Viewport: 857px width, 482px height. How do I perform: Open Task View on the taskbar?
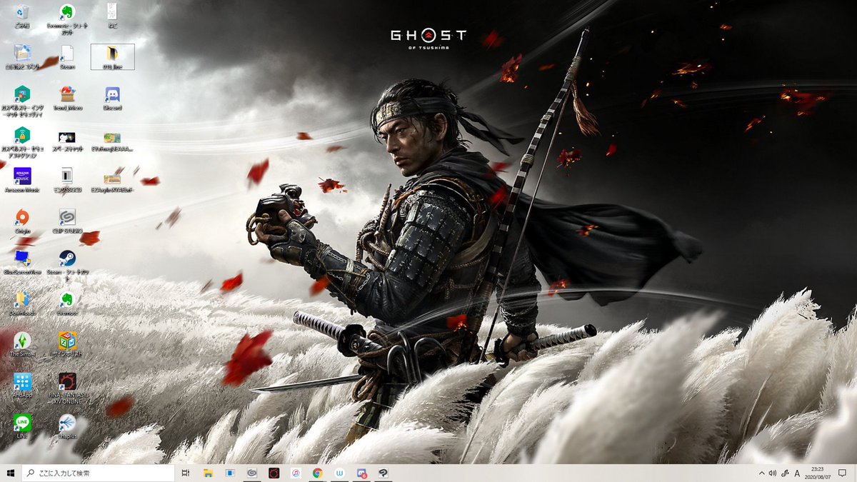point(186,473)
